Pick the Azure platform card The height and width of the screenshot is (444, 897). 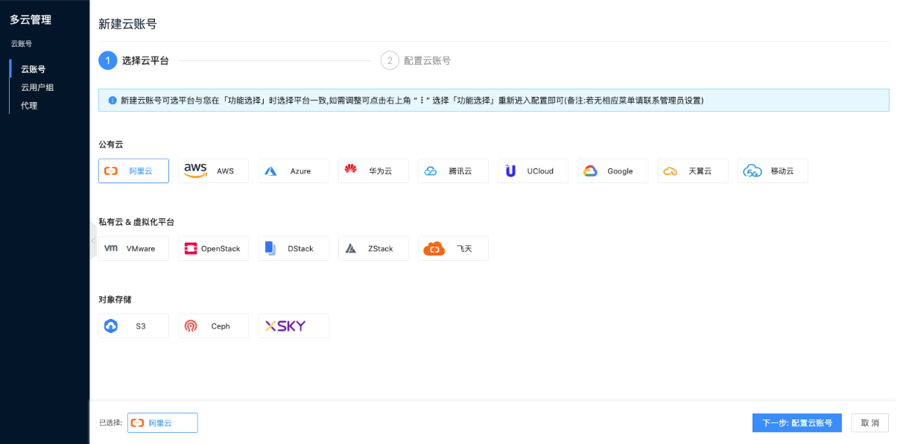tap(294, 171)
